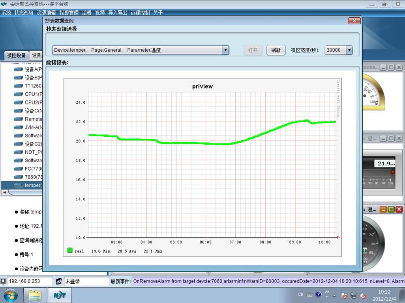Click the '24.0' value axis label
Image resolution: width=405 pixels, height=303 pixels.
pyautogui.click(x=81, y=102)
